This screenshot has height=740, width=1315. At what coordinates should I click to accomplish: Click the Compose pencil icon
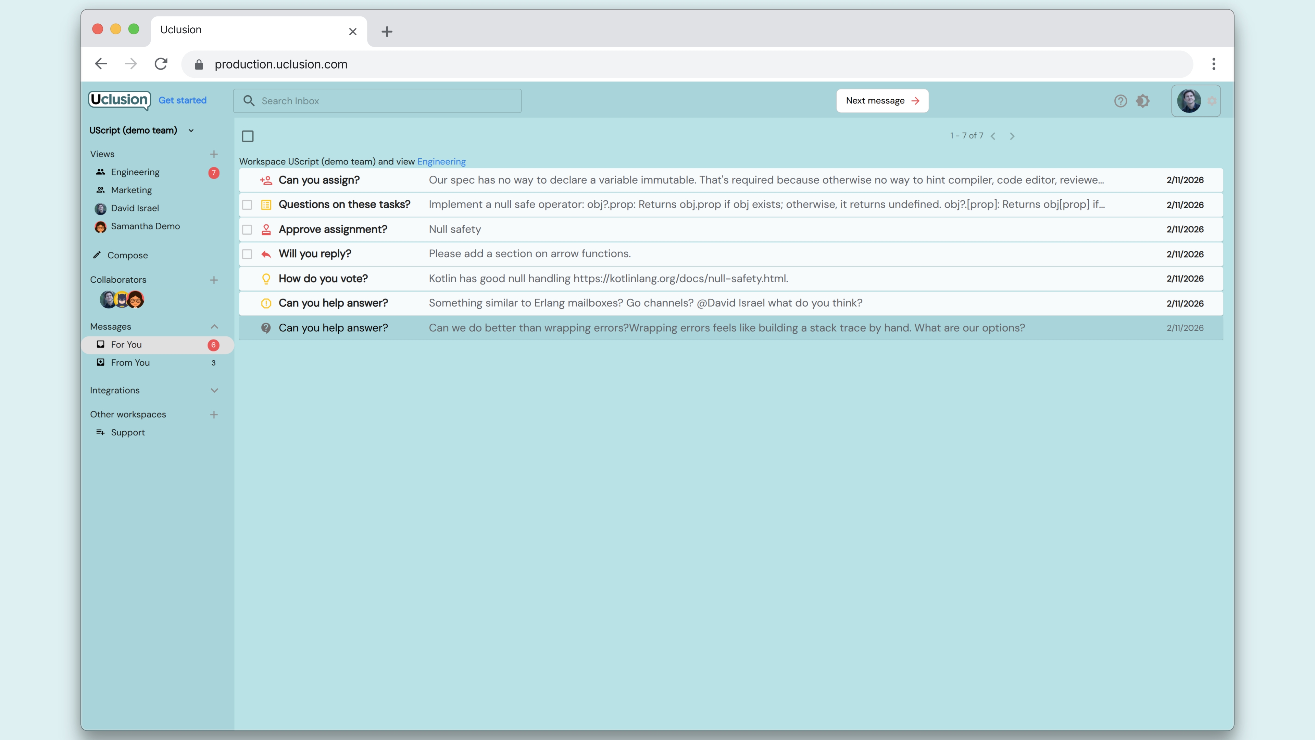[x=97, y=255]
